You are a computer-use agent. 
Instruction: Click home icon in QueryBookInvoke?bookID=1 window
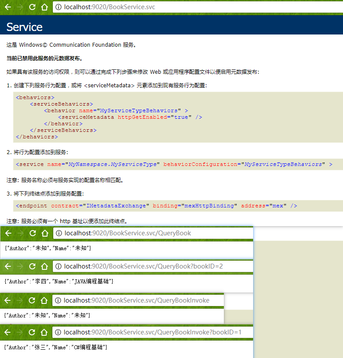44,333
